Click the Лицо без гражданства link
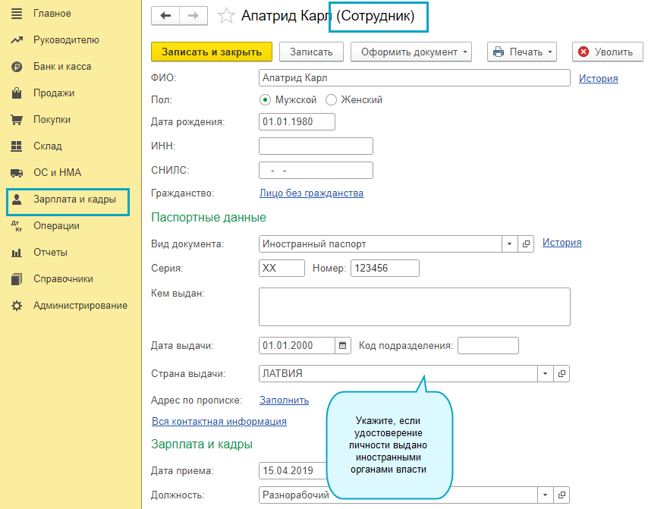This screenshot has width=667, height=509. point(311,193)
